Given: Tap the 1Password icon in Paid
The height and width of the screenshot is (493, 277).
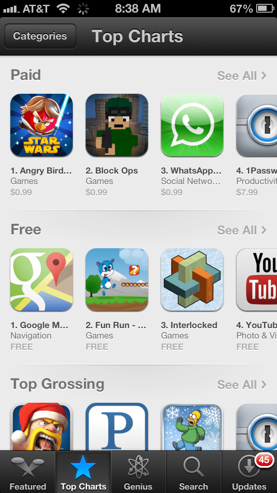Looking at the screenshot, I should (x=257, y=125).
